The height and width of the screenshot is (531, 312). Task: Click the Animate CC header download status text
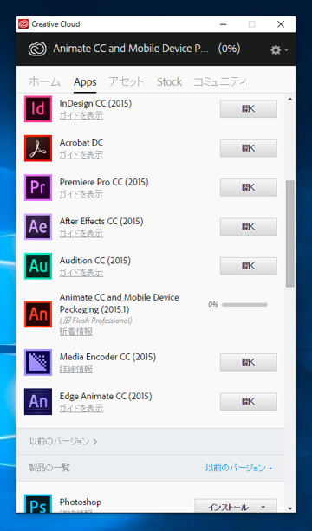146,49
